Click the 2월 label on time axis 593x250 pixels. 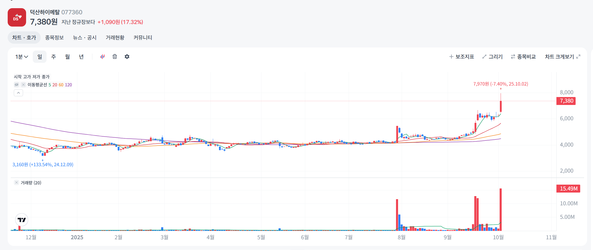point(118,237)
